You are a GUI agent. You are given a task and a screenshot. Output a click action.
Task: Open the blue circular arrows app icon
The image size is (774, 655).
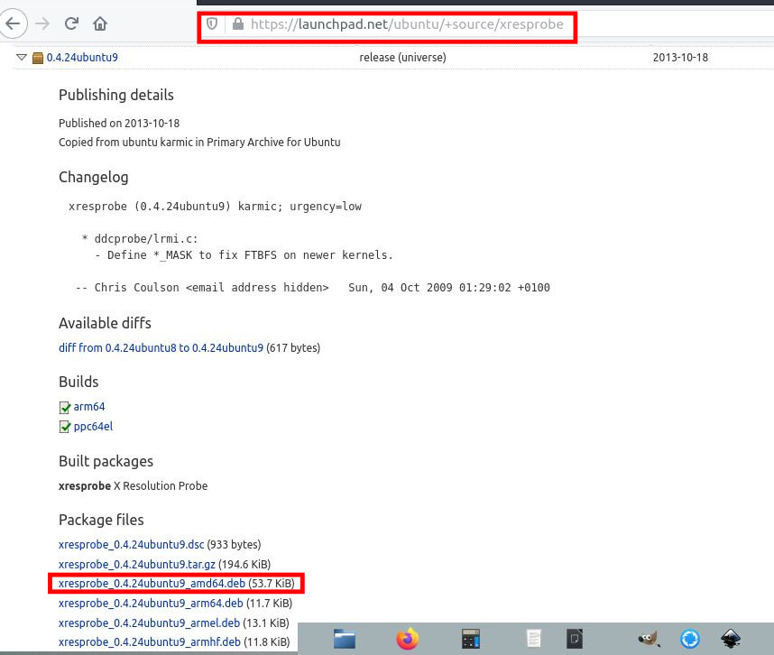pyautogui.click(x=690, y=639)
